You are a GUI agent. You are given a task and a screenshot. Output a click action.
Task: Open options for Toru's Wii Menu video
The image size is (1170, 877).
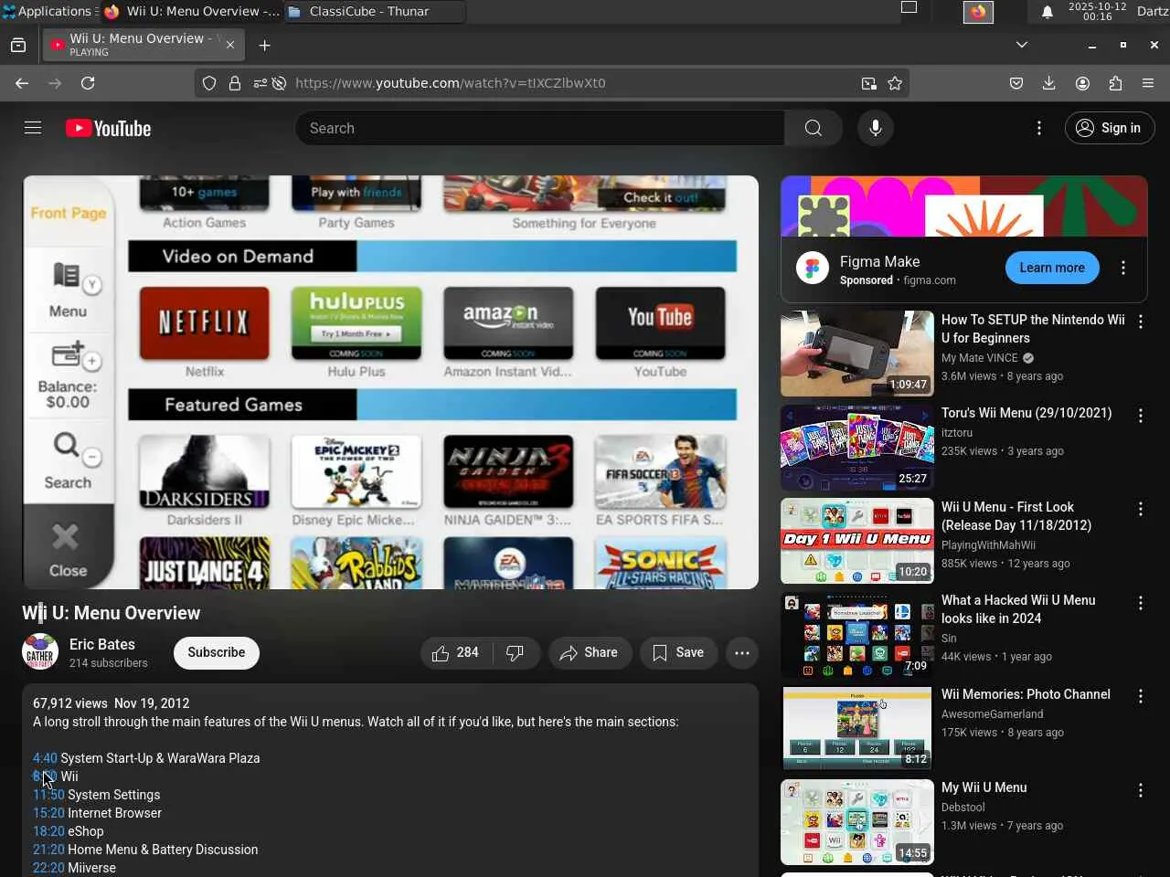tap(1141, 416)
